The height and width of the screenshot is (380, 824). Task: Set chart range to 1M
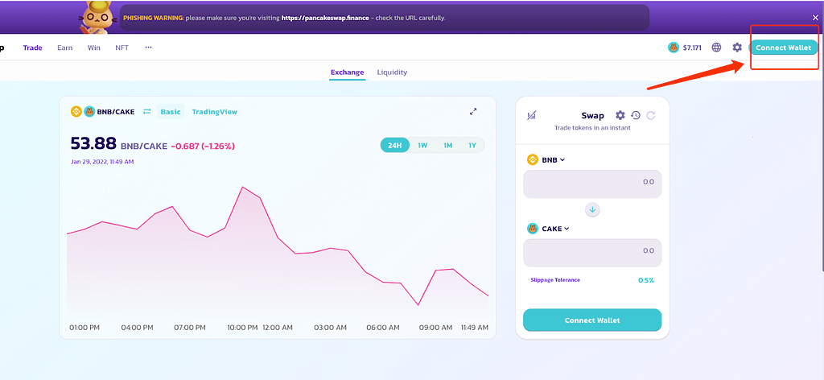(447, 145)
